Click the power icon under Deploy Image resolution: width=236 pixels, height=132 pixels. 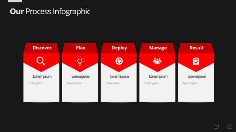[119, 61]
